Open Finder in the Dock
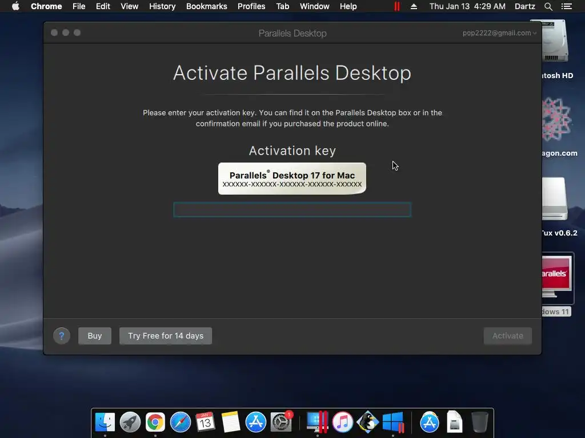 (105, 422)
